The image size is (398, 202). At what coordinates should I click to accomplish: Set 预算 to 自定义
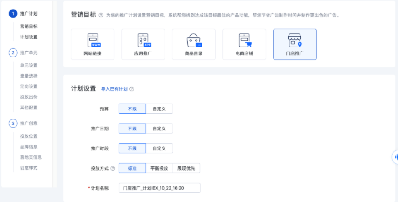(159, 109)
